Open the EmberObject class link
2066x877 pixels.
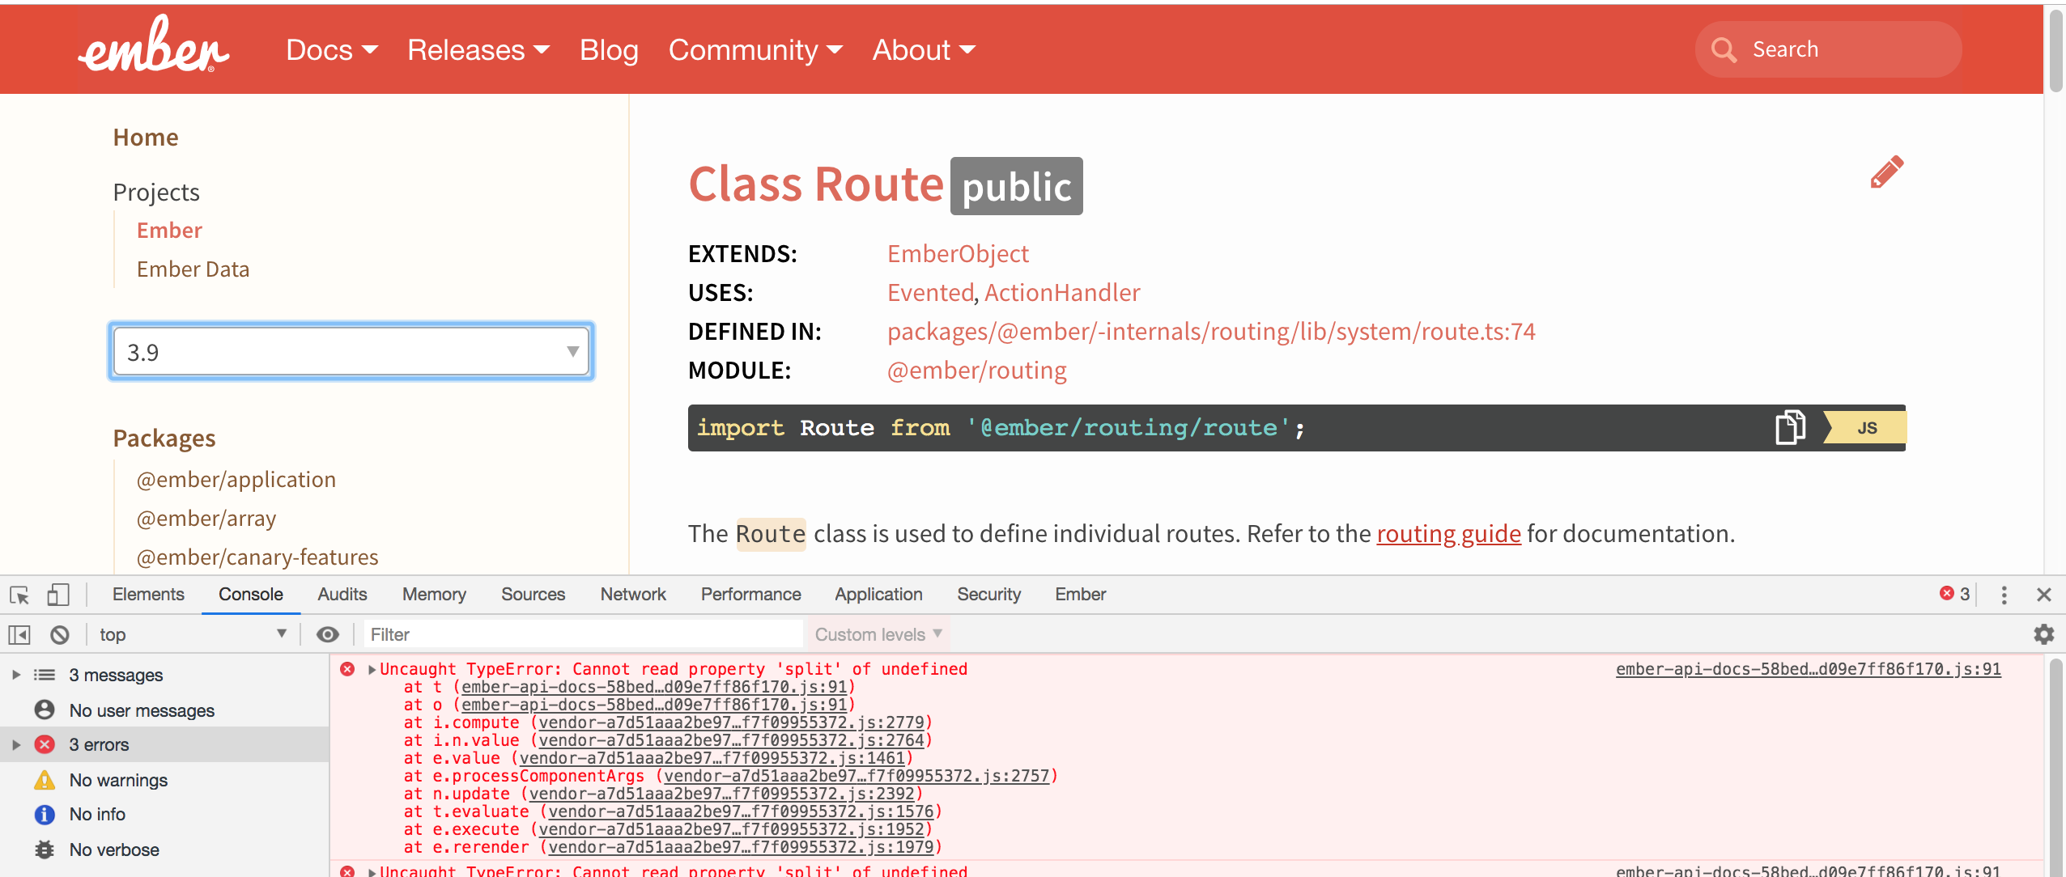958,254
